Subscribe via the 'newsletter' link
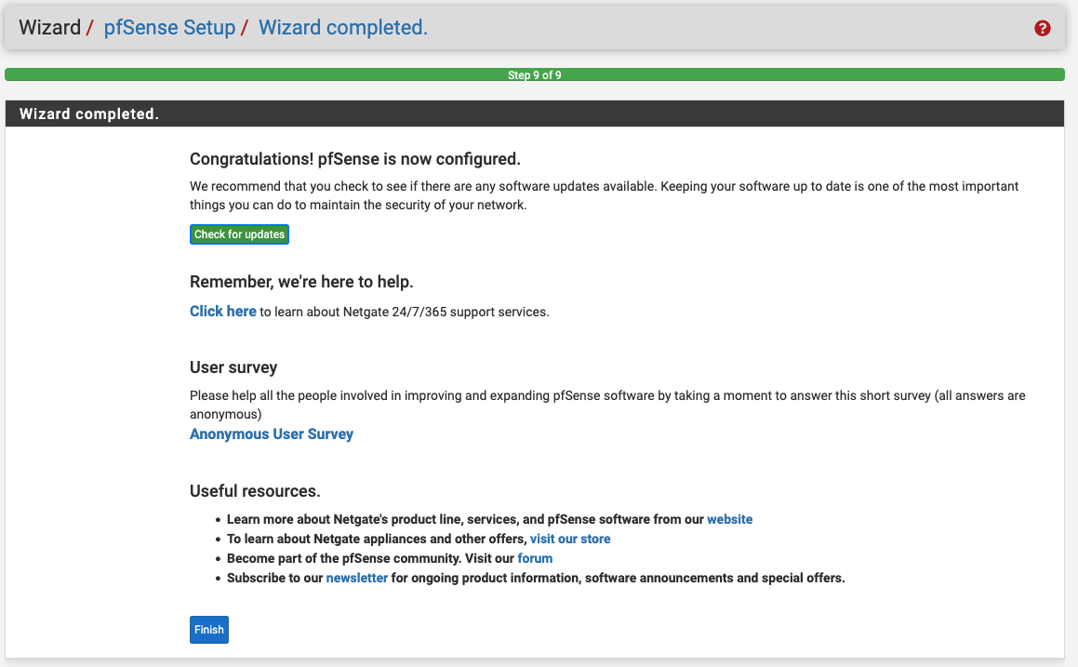This screenshot has width=1078, height=667. click(x=357, y=579)
